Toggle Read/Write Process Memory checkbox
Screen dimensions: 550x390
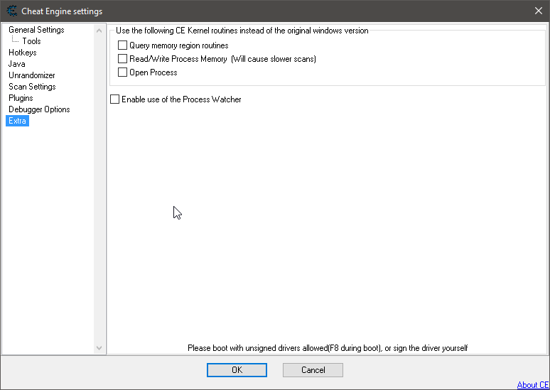(x=123, y=59)
